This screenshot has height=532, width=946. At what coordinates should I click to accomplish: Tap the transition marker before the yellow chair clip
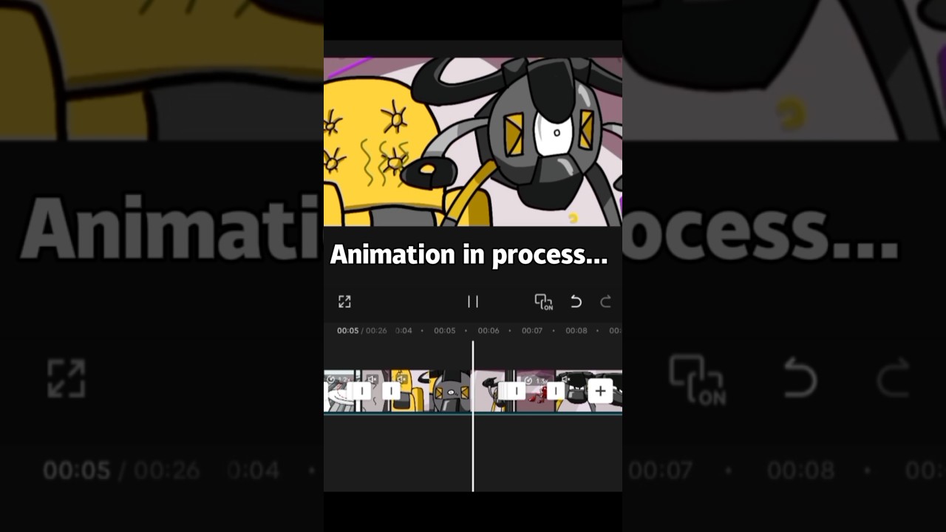pos(391,391)
